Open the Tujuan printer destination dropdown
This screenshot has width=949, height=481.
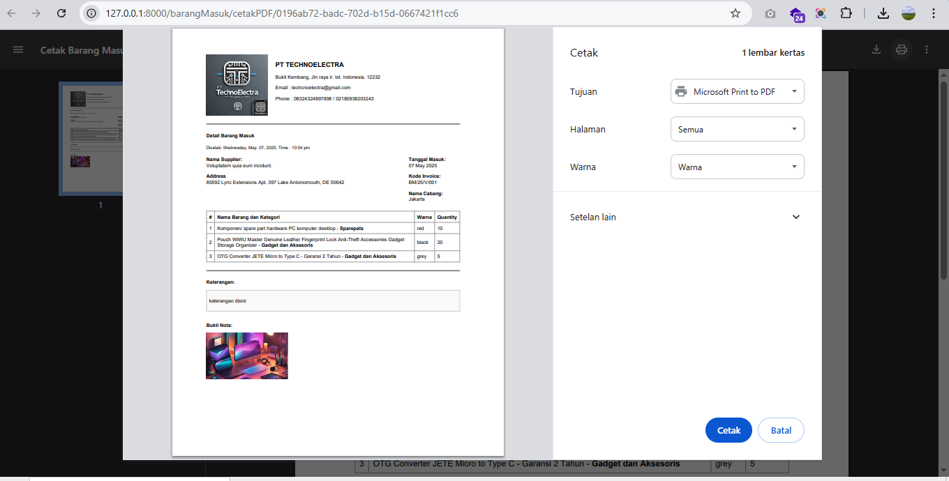(x=737, y=91)
